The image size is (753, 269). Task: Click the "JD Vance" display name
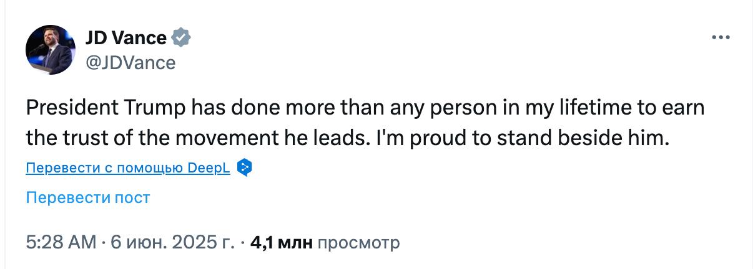(x=125, y=37)
